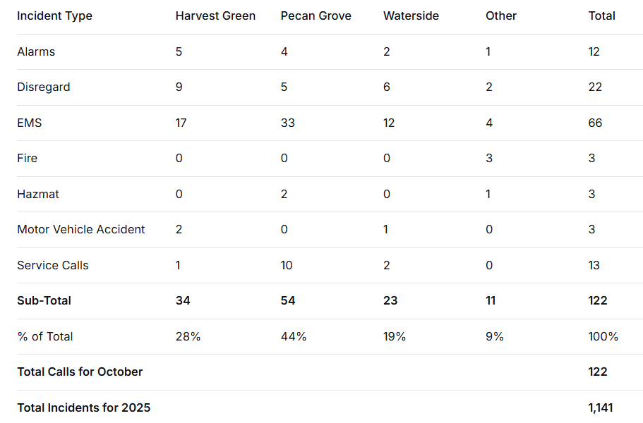
Task: Click the Total Incidents for 2025 label
Action: tap(83, 407)
